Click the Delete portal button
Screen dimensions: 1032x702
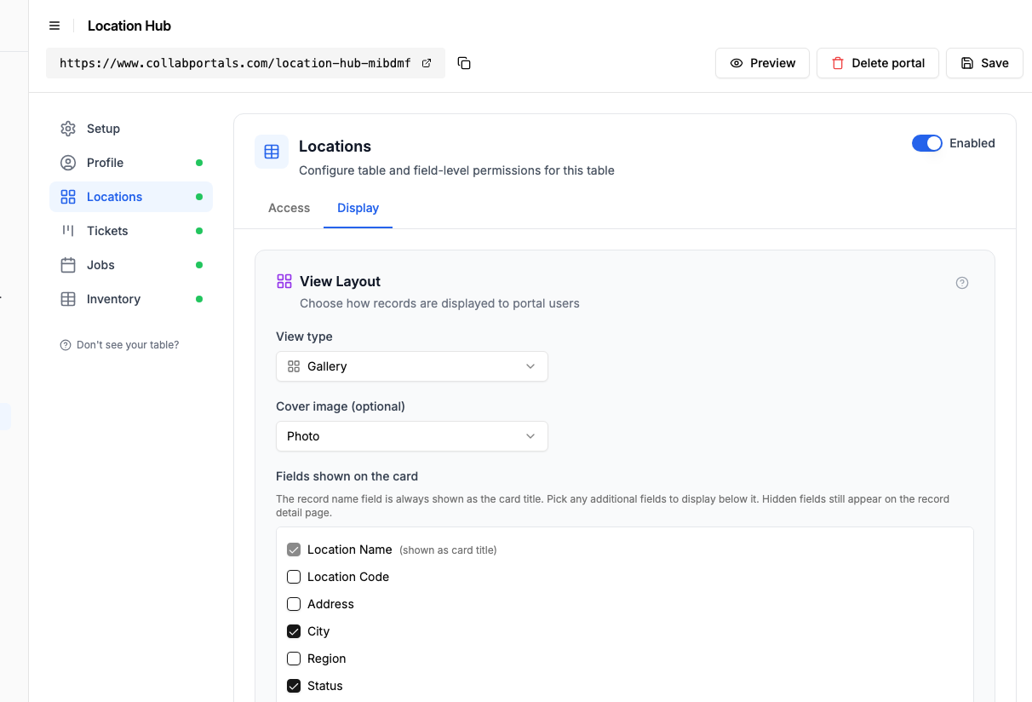click(878, 63)
